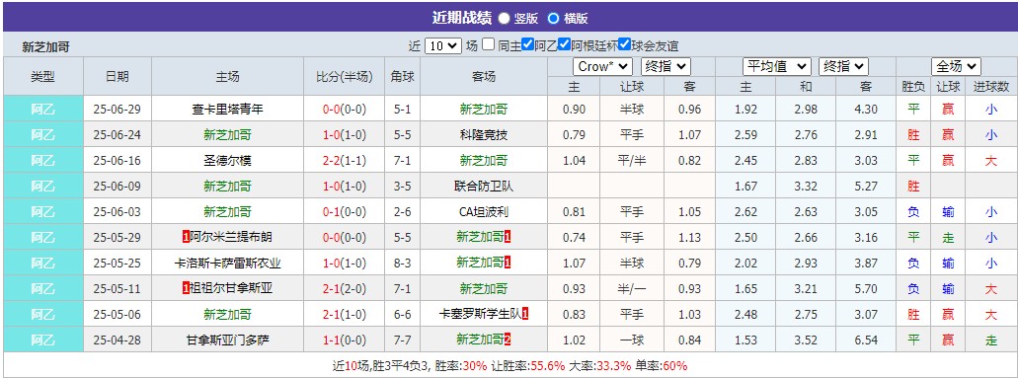Open the 平均值 dropdown

click(x=776, y=67)
